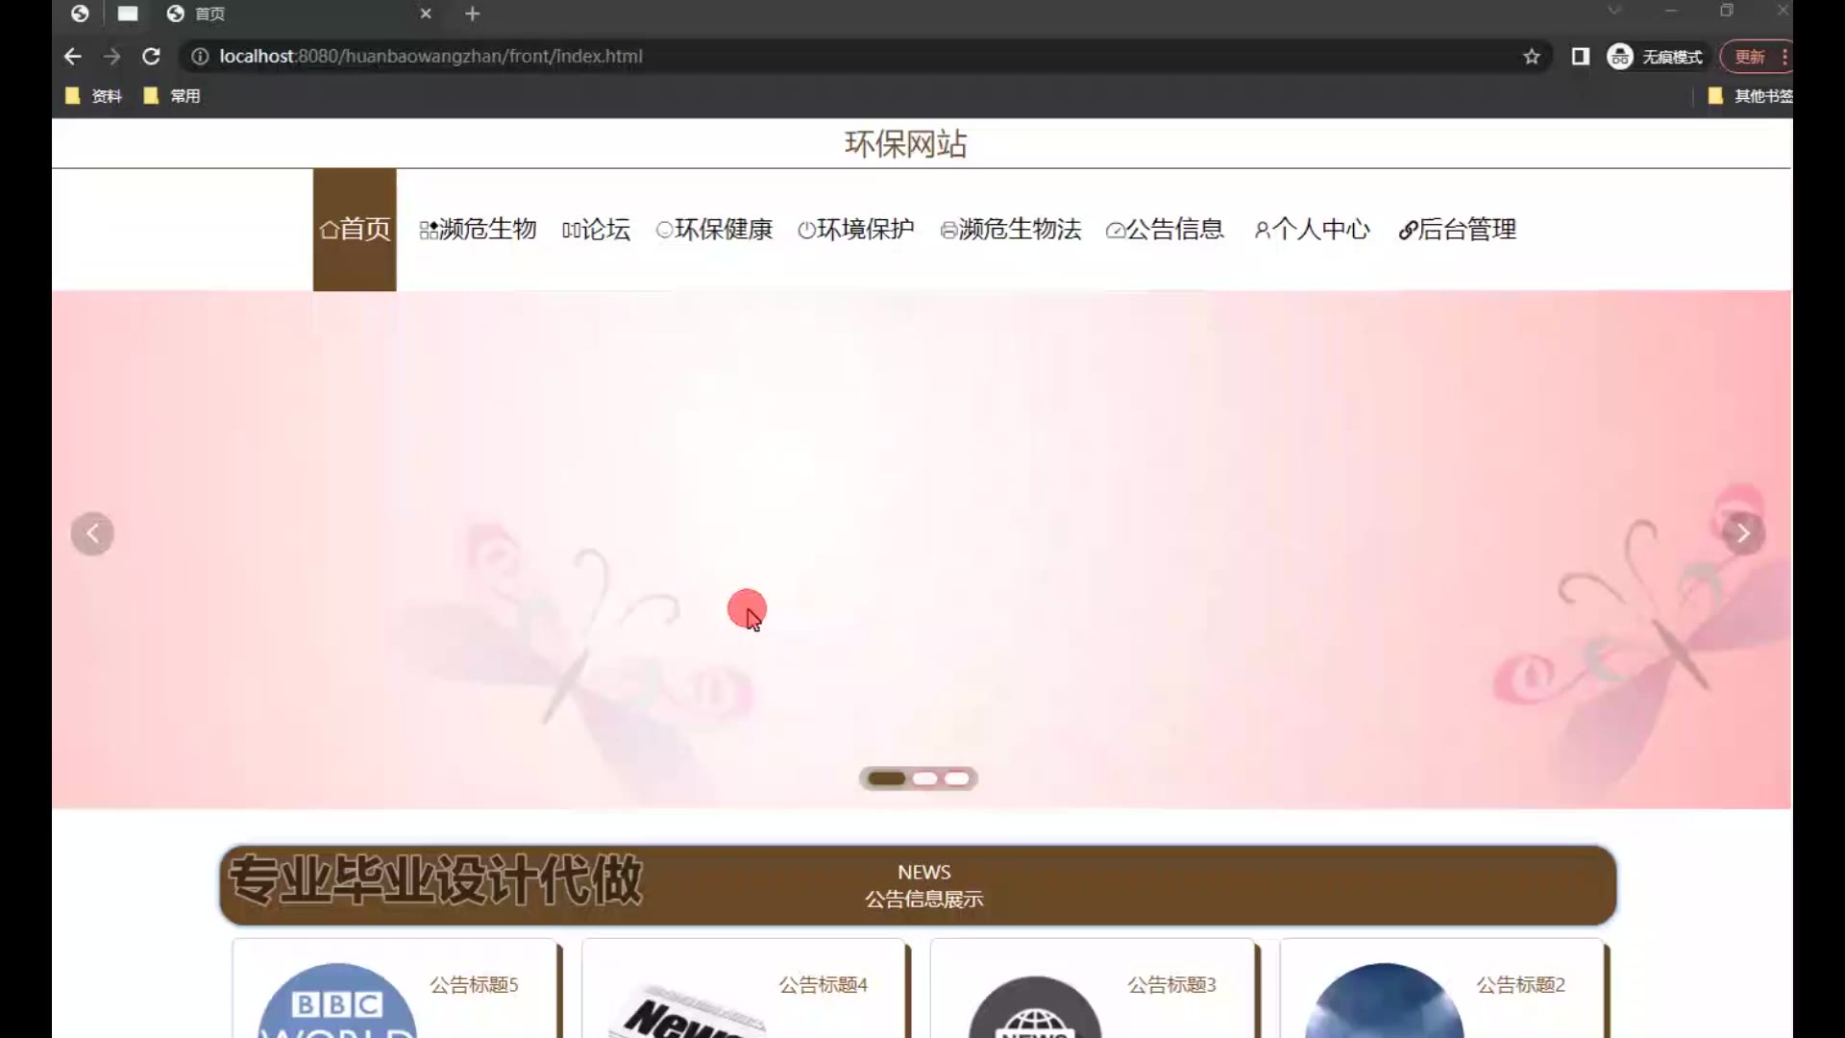
Task: Select the first carousel indicator dot
Action: (886, 778)
